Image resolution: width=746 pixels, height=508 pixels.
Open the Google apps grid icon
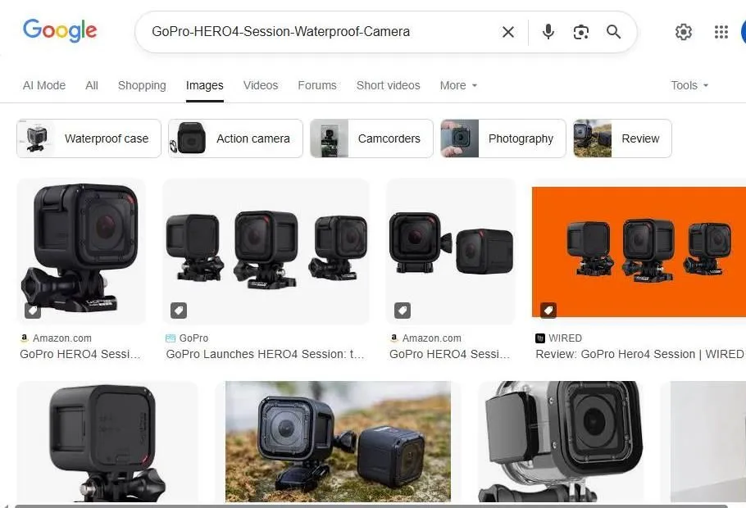(721, 32)
